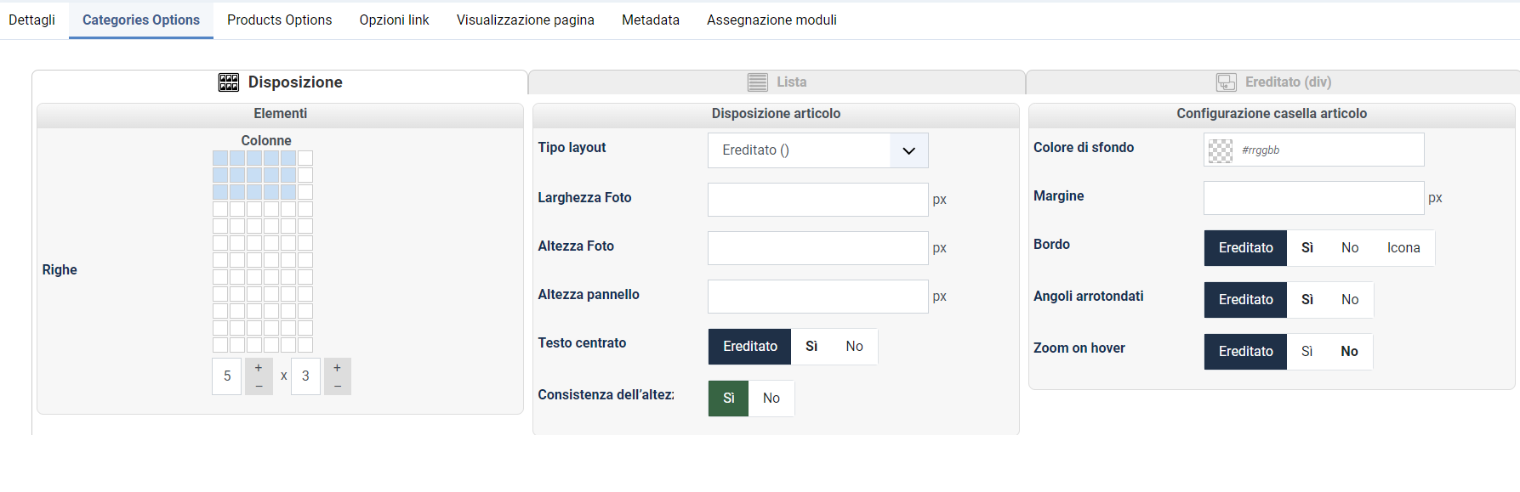This screenshot has height=492, width=1520.
Task: Click the Colore di sfondo swatch
Action: coord(1221,150)
